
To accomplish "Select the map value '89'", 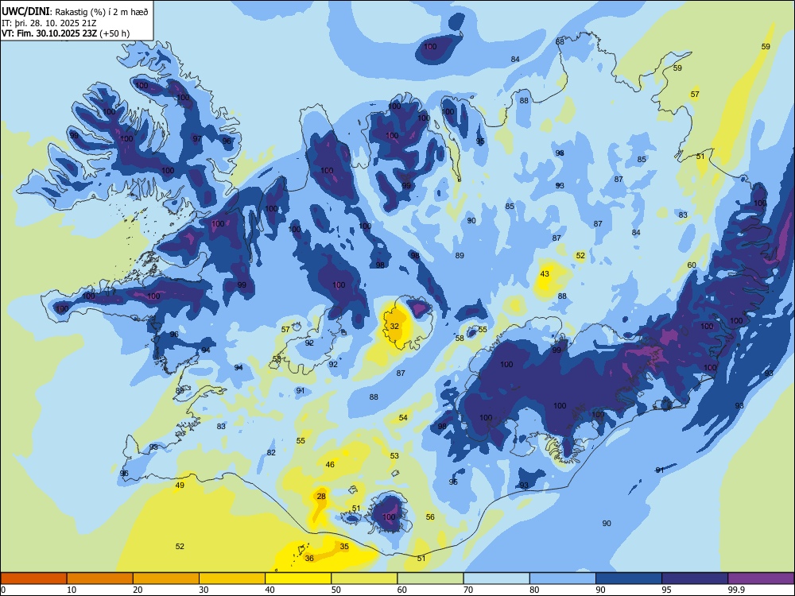I will 460,255.
